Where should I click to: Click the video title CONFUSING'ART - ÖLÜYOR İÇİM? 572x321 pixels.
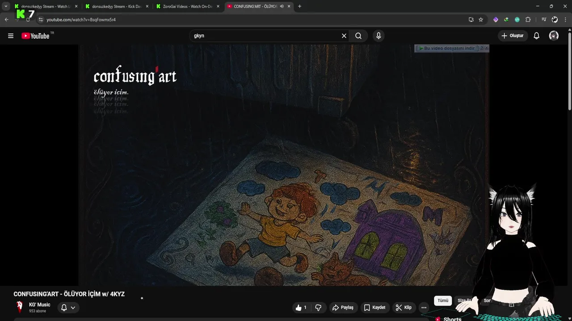pos(69,294)
